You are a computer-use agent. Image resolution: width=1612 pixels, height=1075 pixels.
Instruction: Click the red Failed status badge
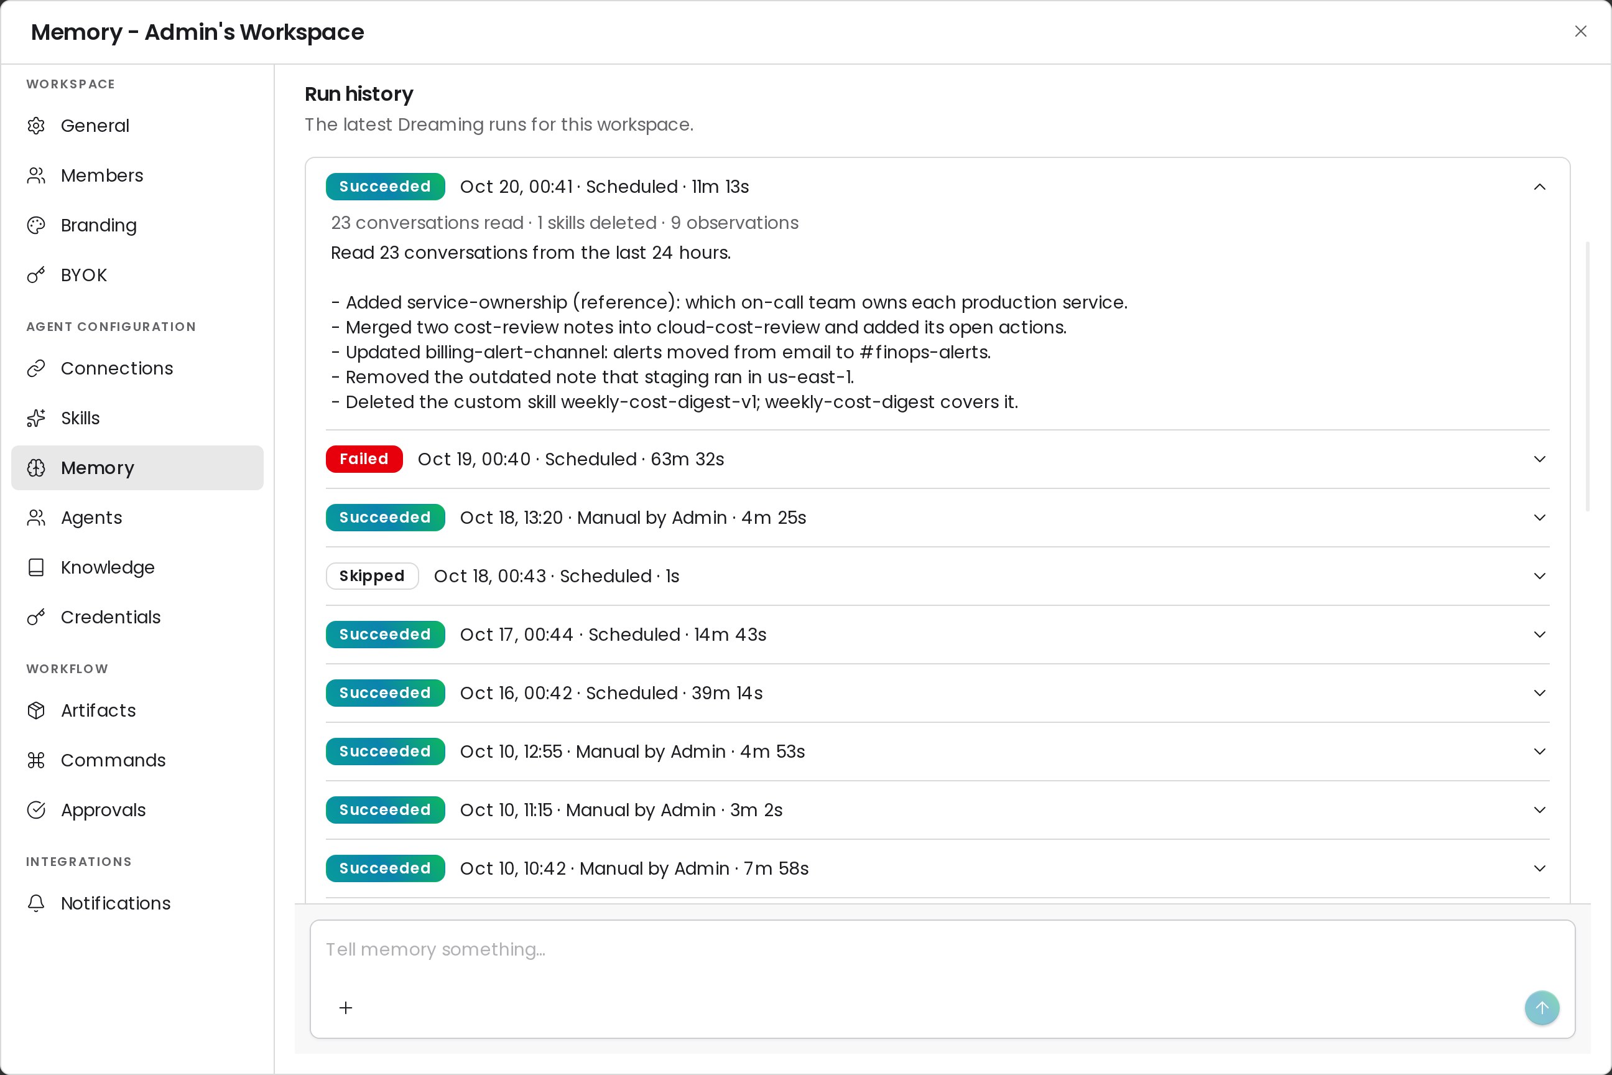[364, 459]
